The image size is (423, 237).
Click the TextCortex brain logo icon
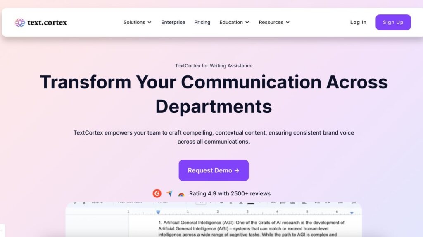pyautogui.click(x=20, y=23)
